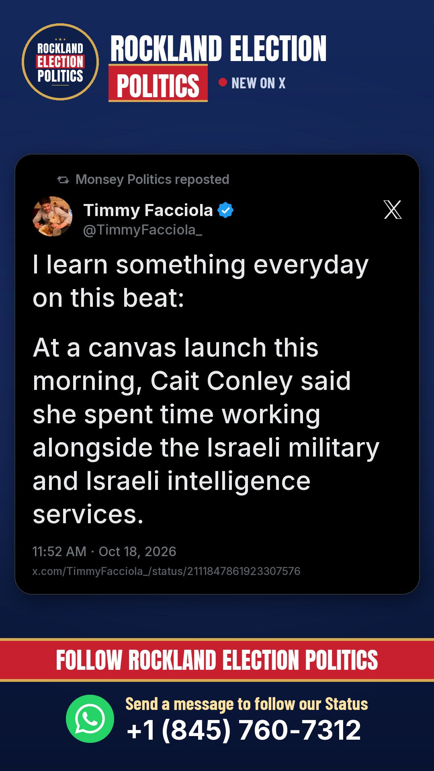Open Timmy Facciola's profile photo
This screenshot has height=771, width=434.
click(53, 216)
